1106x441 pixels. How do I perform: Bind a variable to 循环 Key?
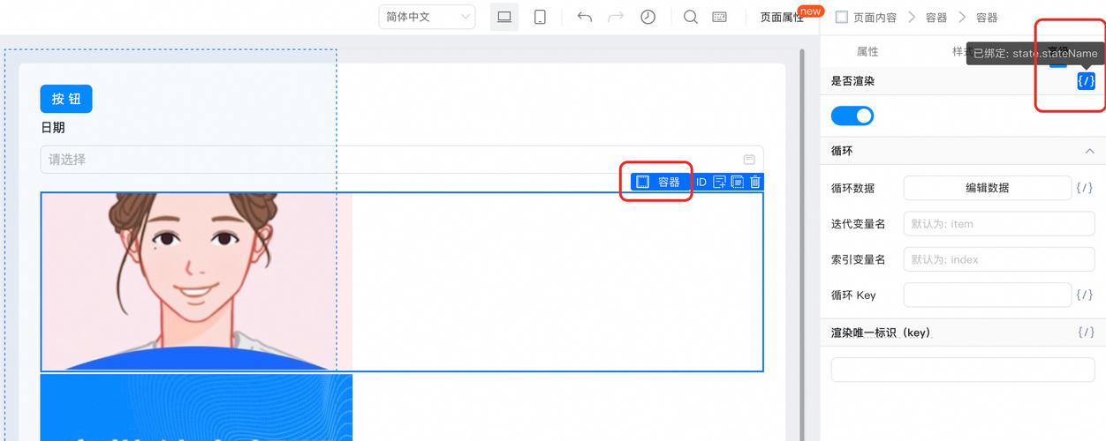tap(1086, 295)
